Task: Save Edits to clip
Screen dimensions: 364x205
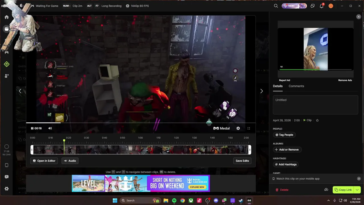Action: [x=242, y=161]
